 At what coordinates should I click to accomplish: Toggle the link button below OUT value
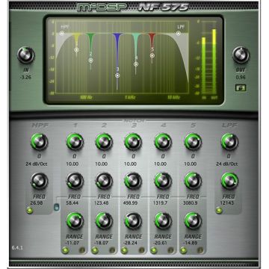[241, 87]
